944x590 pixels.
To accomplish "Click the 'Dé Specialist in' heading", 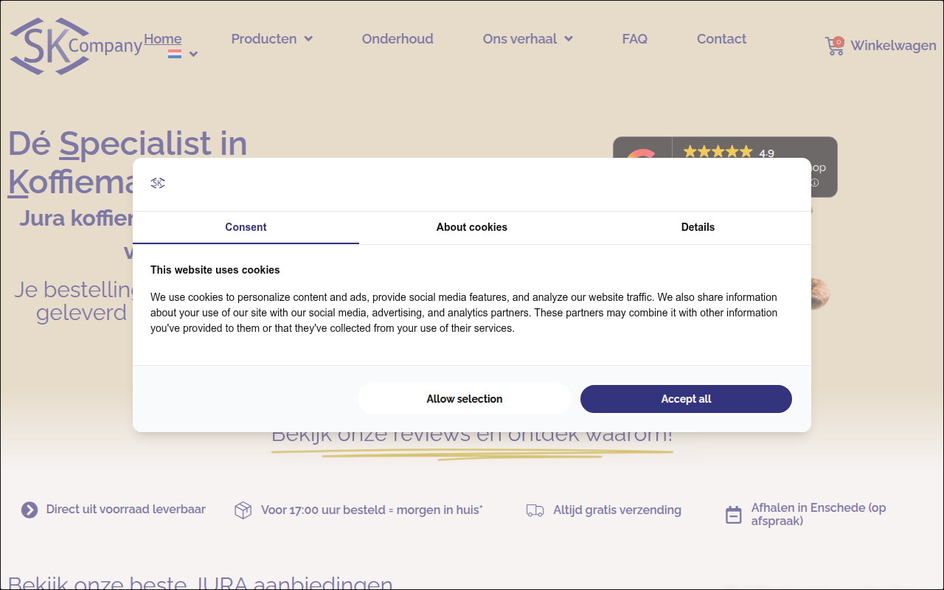I will pos(128,143).
